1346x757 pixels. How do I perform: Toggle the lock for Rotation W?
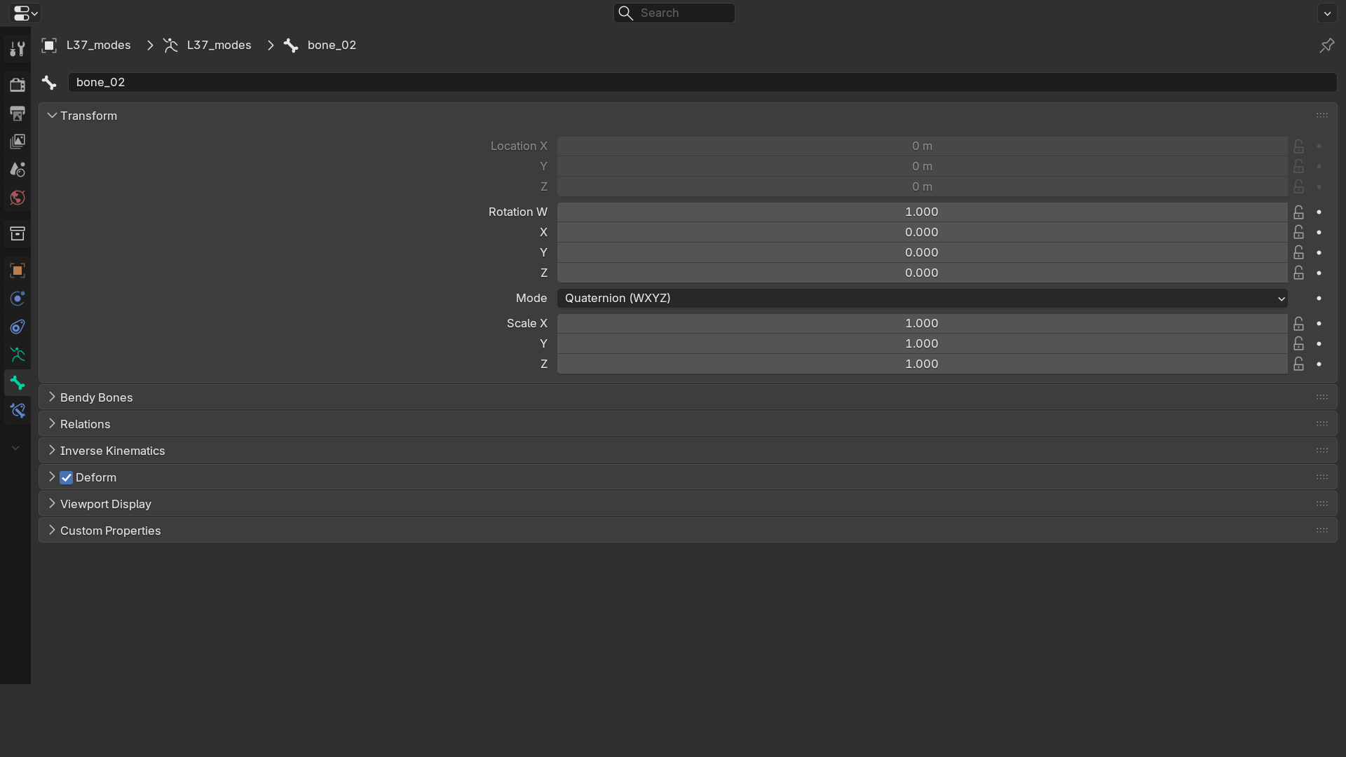1298,212
